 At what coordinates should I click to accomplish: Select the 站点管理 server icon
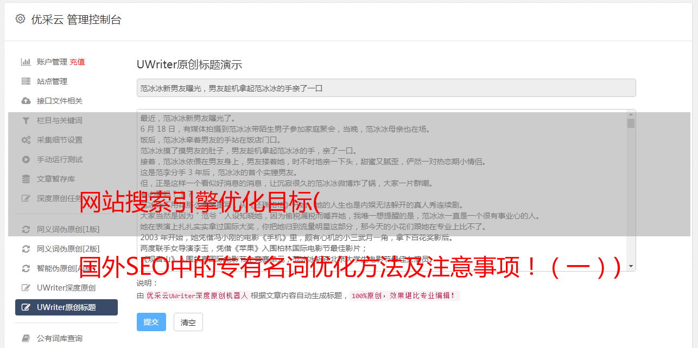coord(26,81)
